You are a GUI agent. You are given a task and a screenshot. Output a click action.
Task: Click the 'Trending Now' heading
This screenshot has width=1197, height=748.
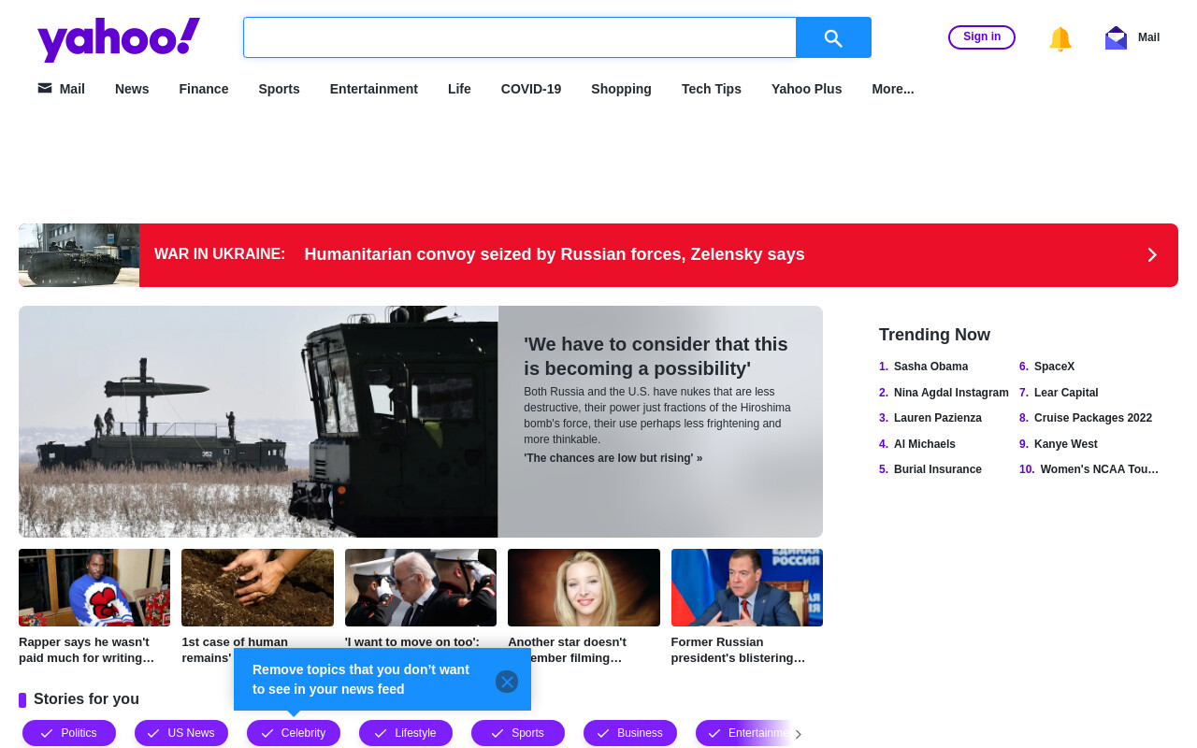934,335
